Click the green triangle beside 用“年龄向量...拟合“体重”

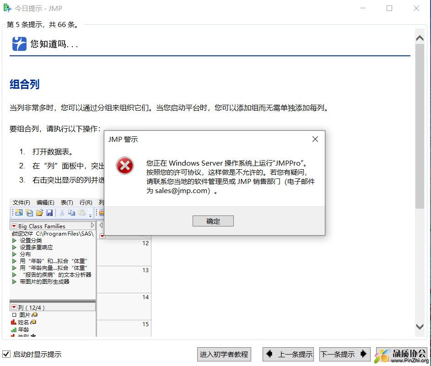pyautogui.click(x=14, y=268)
